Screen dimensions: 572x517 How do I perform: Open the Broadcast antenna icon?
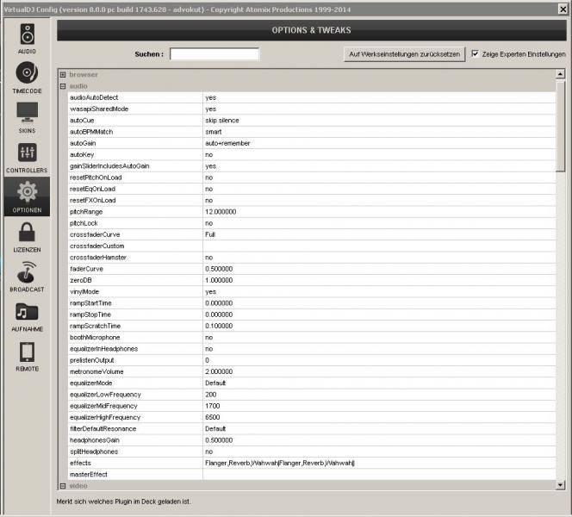pos(27,272)
